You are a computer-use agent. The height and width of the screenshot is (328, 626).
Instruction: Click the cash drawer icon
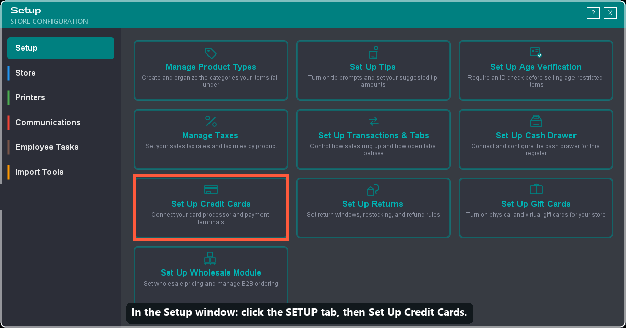point(536,121)
